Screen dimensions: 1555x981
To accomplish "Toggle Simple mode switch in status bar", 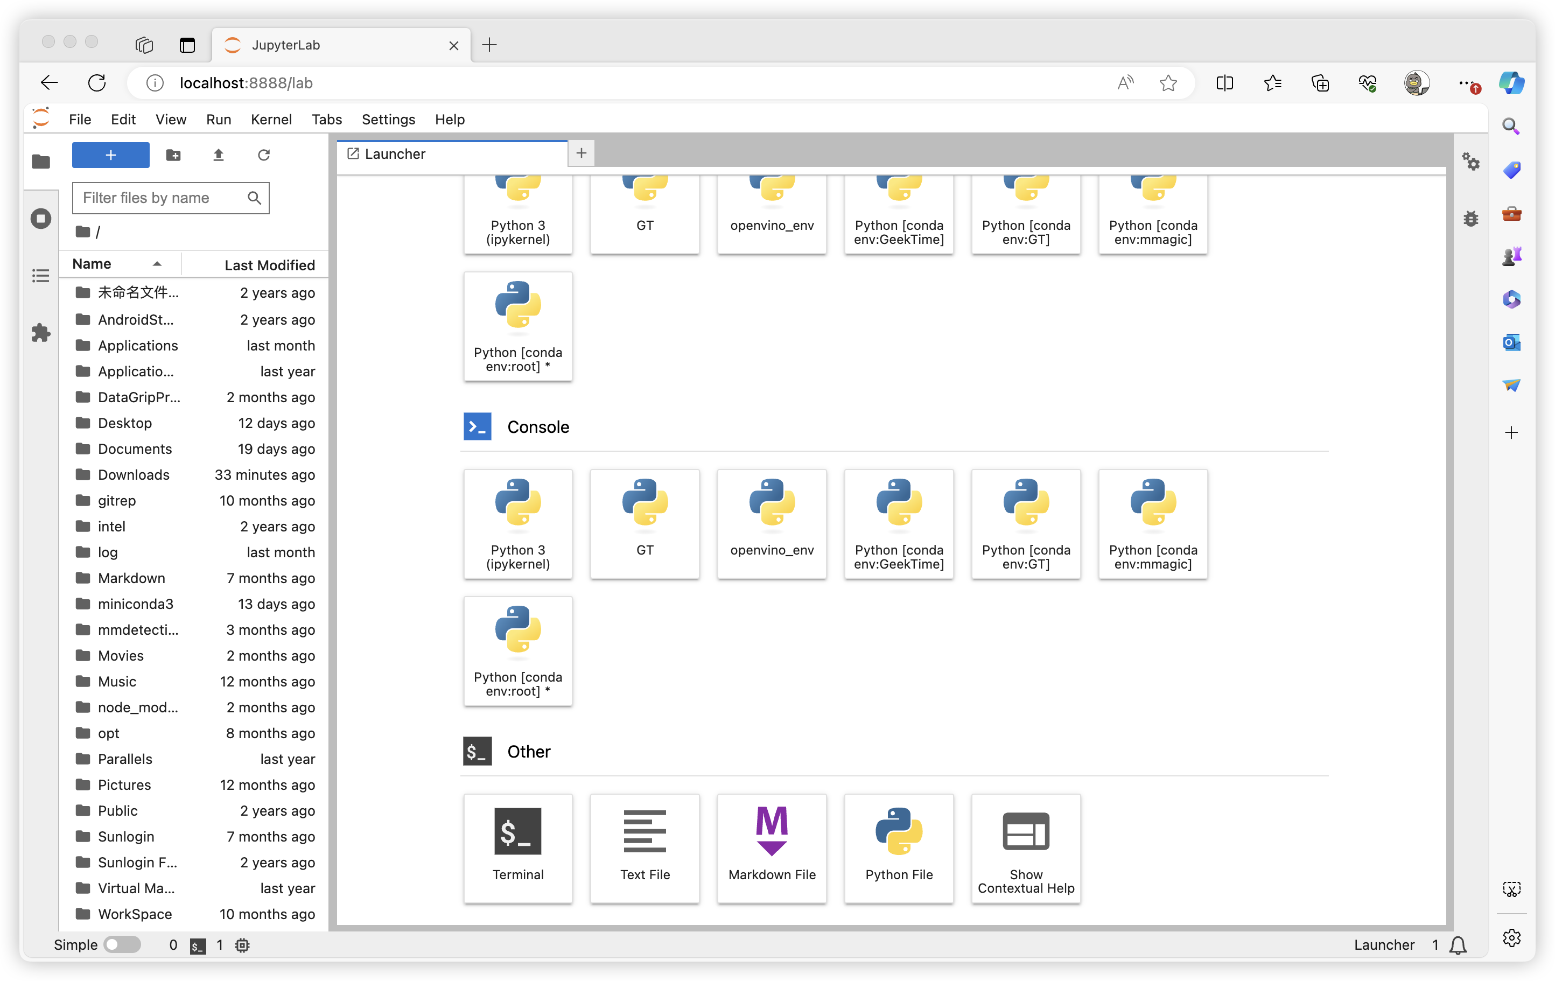I will pos(123,944).
